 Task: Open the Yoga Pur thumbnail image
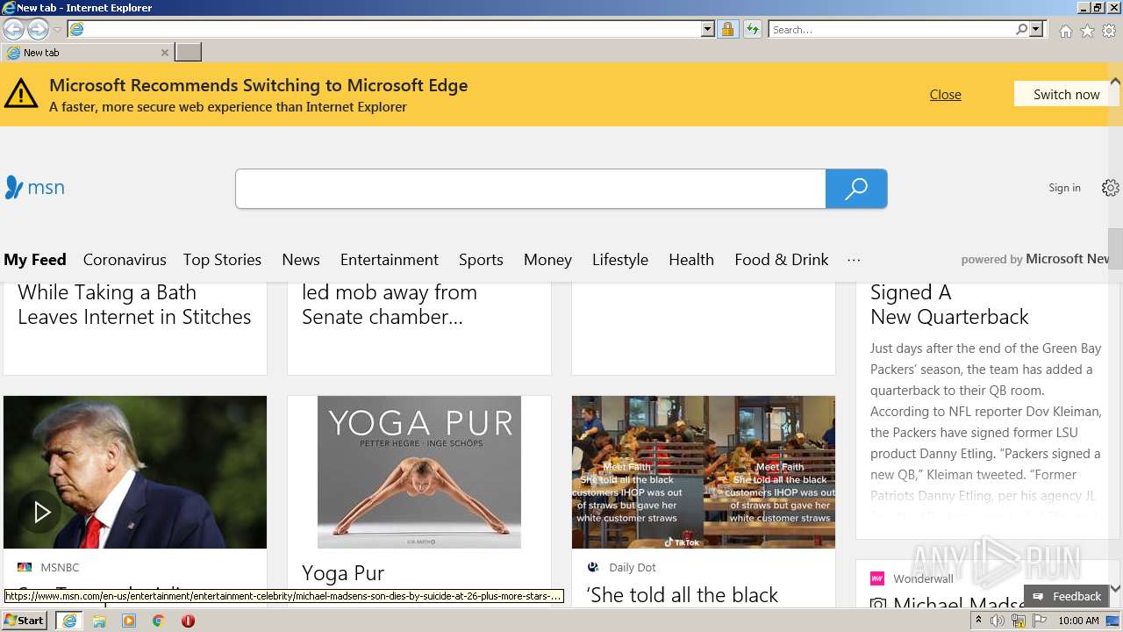tap(419, 472)
